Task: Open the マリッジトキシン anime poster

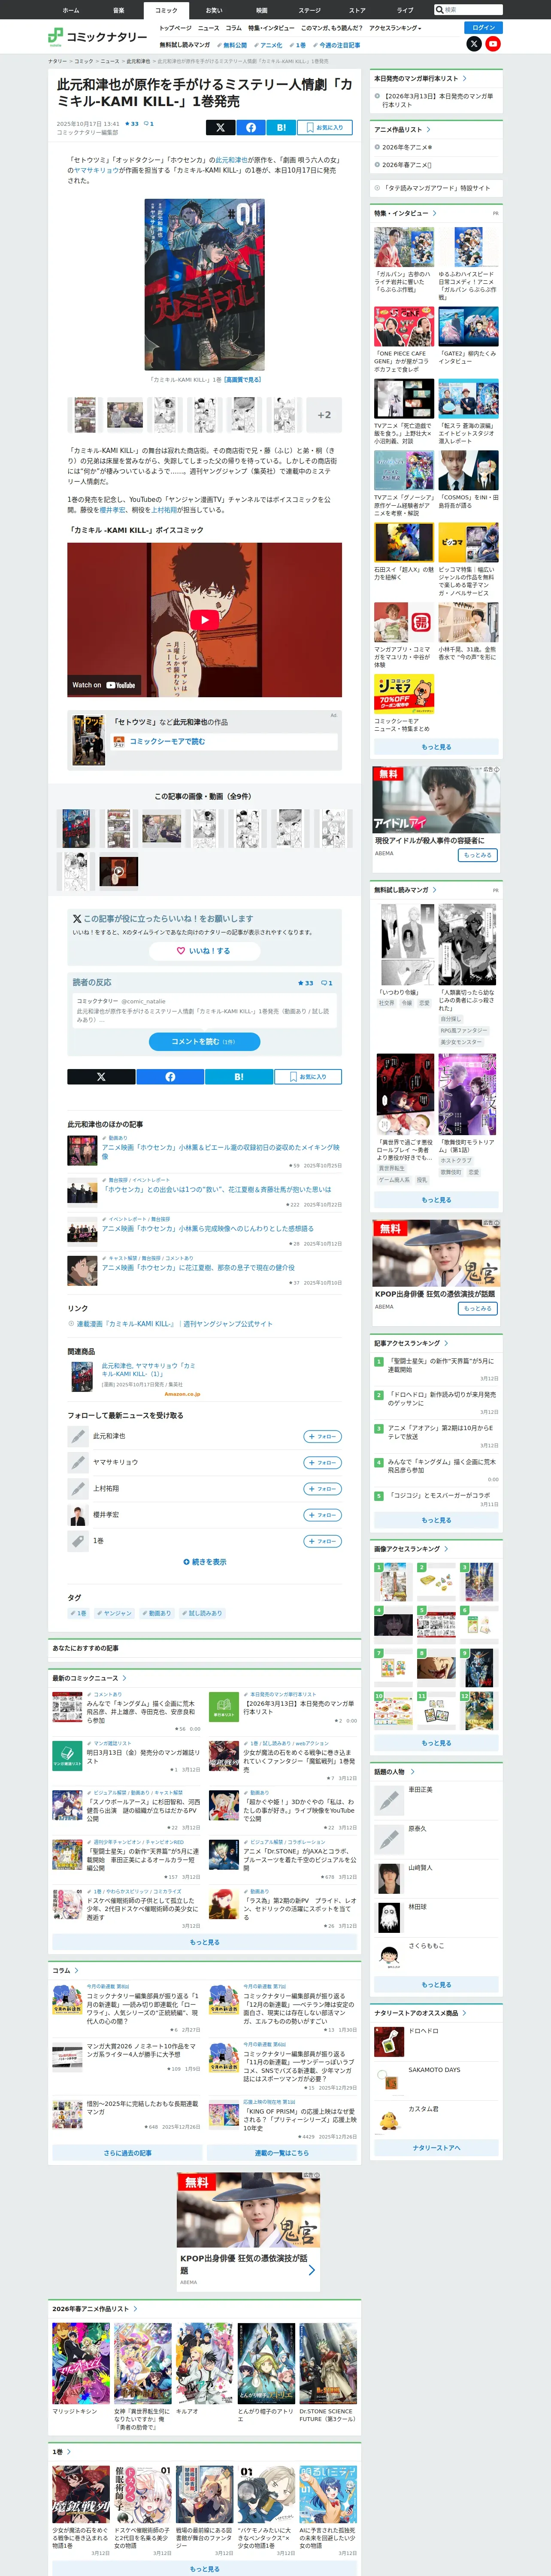Action: (81, 2363)
